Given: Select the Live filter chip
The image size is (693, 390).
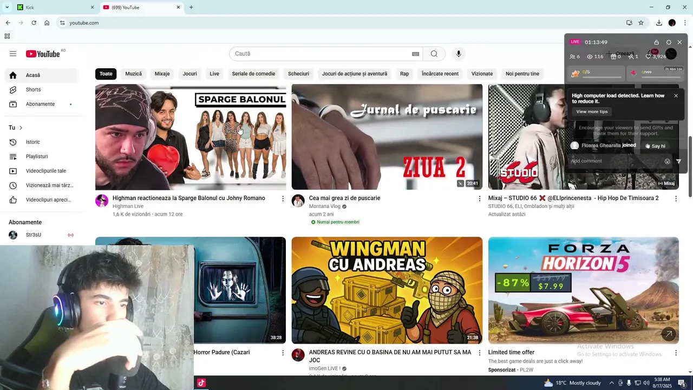Looking at the screenshot, I should tap(214, 74).
